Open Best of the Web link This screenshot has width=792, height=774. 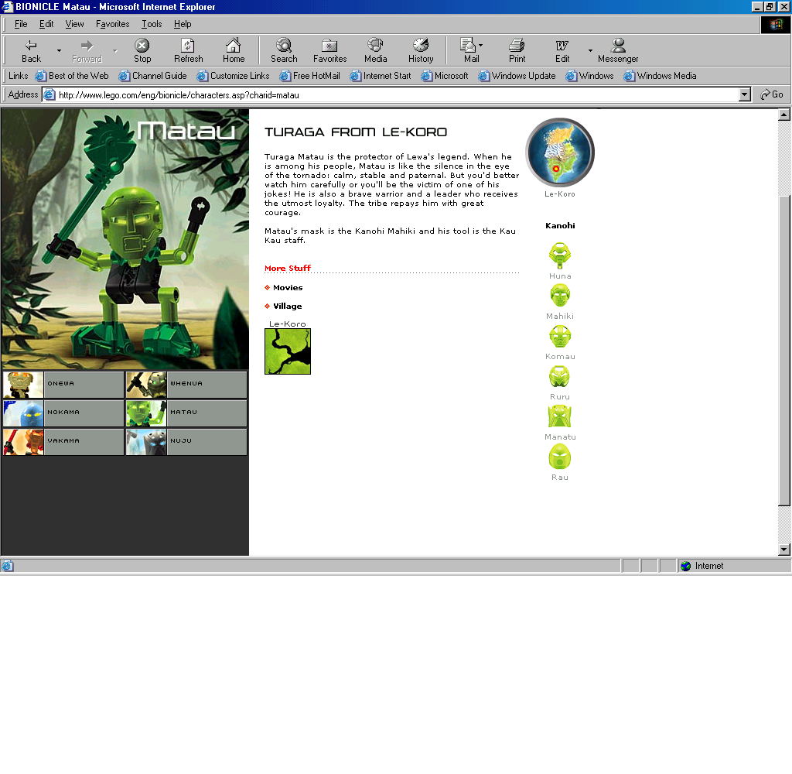[72, 76]
